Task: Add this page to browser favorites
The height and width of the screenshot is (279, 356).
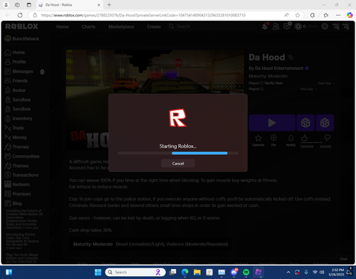Action: tap(298, 15)
